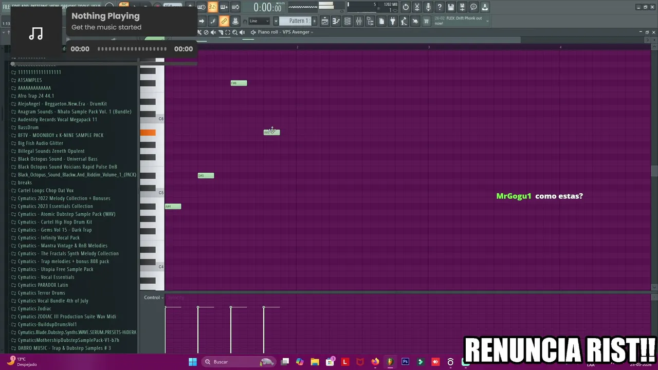Viewport: 658px width, 370px height.
Task: Select the piano roll disable/delete tool
Action: click(206, 32)
